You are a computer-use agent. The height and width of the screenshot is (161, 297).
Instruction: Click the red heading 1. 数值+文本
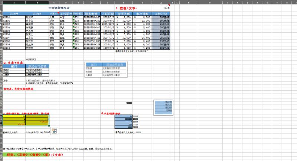point(126,8)
